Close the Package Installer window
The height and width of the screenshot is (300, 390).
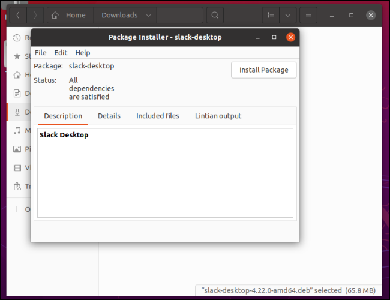point(290,37)
